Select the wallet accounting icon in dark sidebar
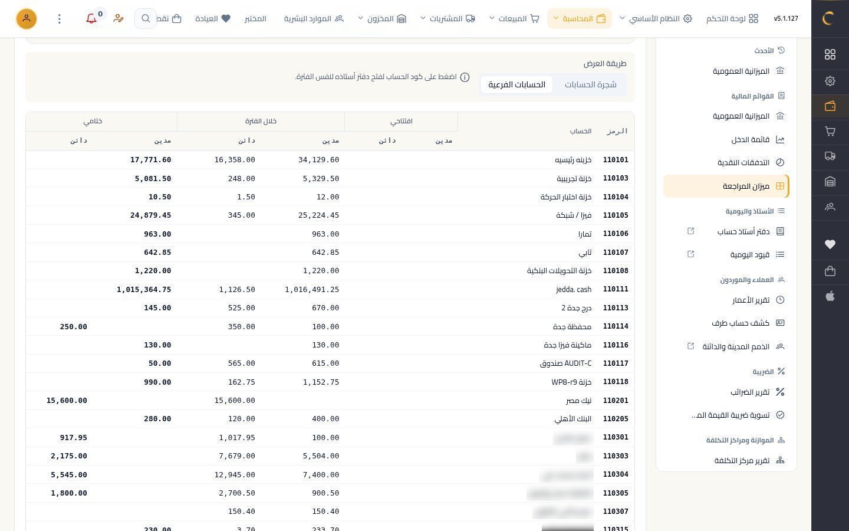The image size is (849, 531). point(830,106)
